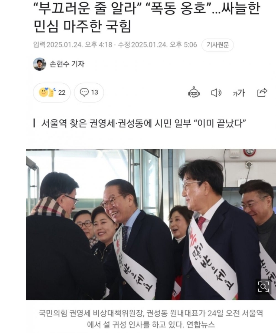Click the speech bubble comment icon
The height and width of the screenshot is (333, 278).
click(x=84, y=92)
